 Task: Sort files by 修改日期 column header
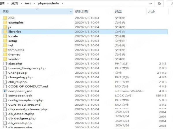(x=82, y=11)
